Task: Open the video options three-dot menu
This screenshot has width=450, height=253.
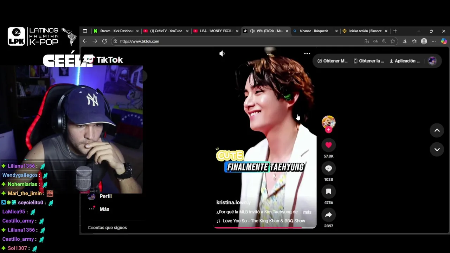Action: 307,53
